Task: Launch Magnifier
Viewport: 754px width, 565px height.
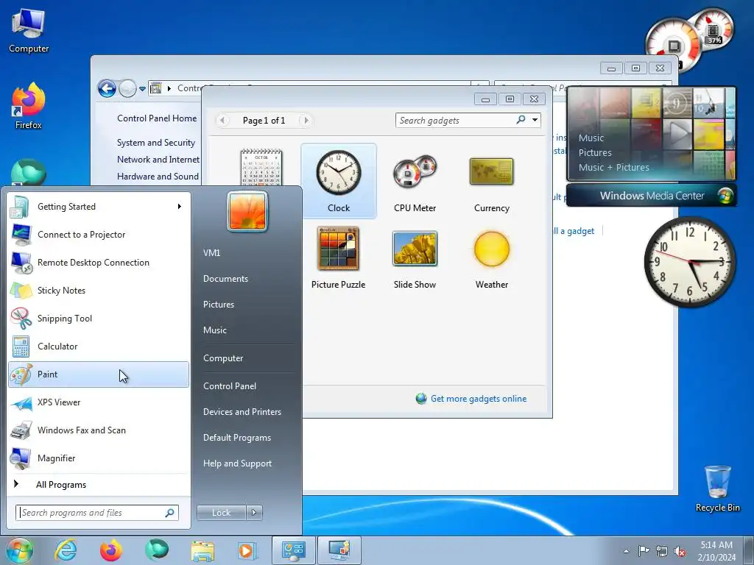Action: [99, 458]
